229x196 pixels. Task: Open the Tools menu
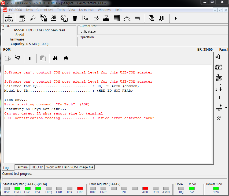(61, 10)
